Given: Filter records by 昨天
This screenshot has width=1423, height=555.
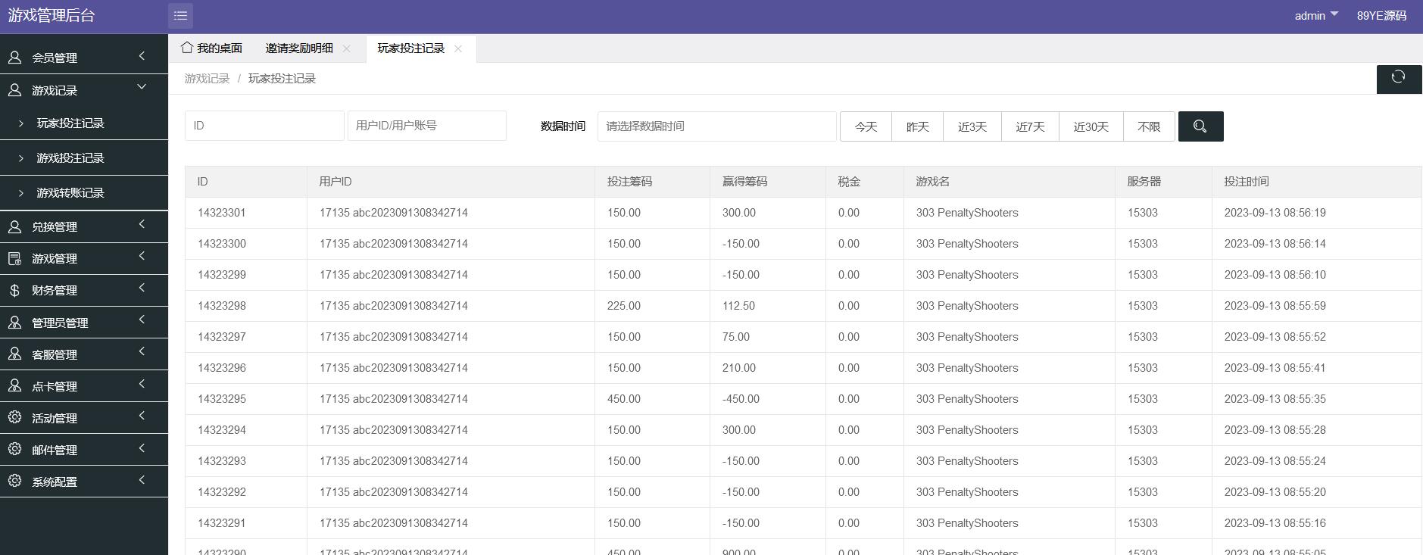Looking at the screenshot, I should (917, 126).
